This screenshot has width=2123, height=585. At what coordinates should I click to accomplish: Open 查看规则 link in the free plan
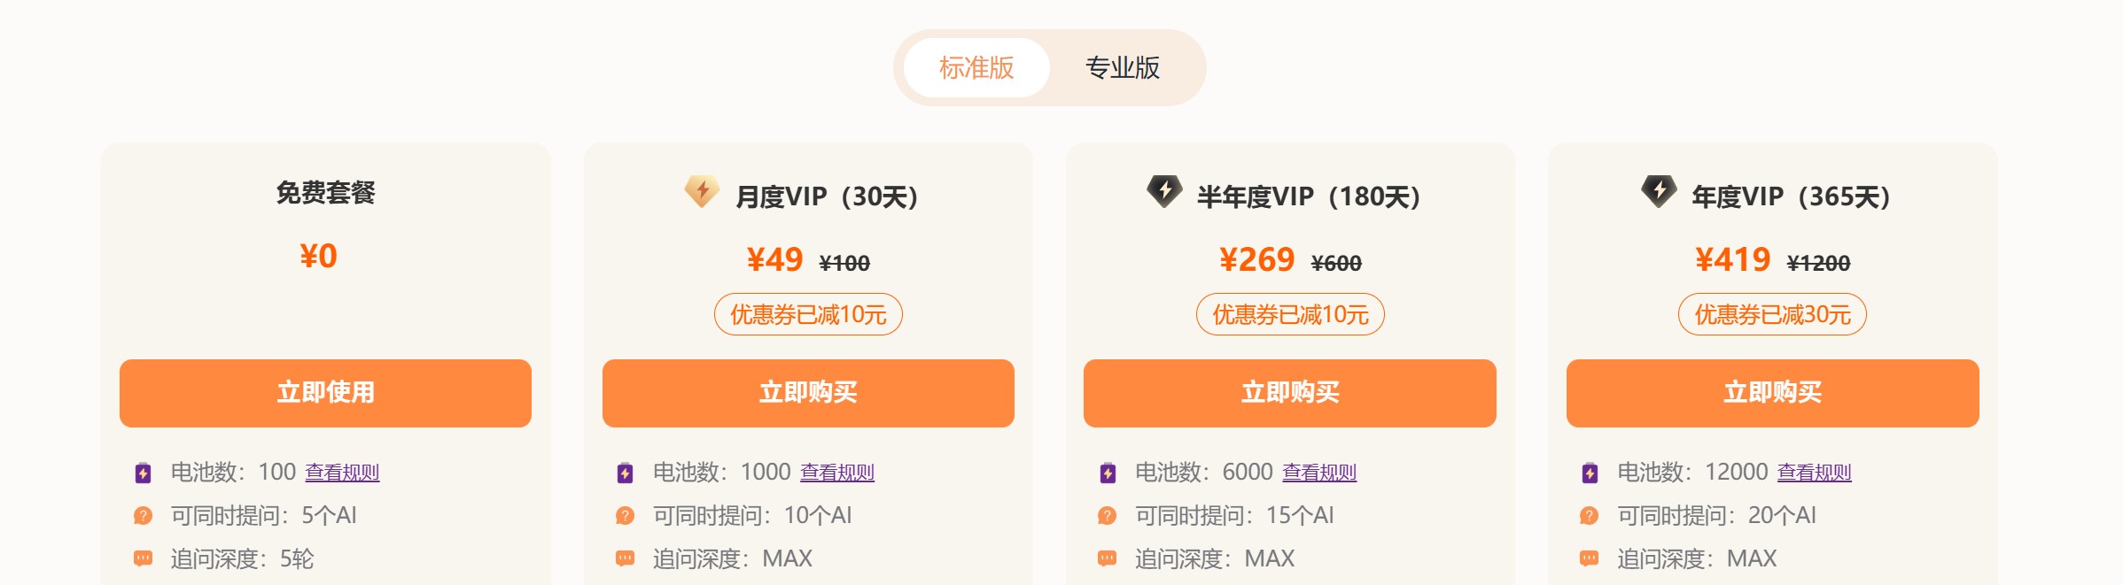342,473
